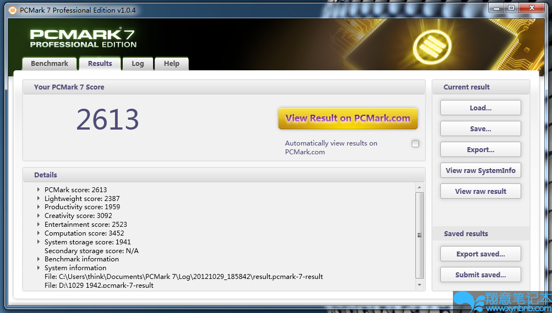Expand the Creativity score row
This screenshot has width=552, height=313.
(x=39, y=216)
